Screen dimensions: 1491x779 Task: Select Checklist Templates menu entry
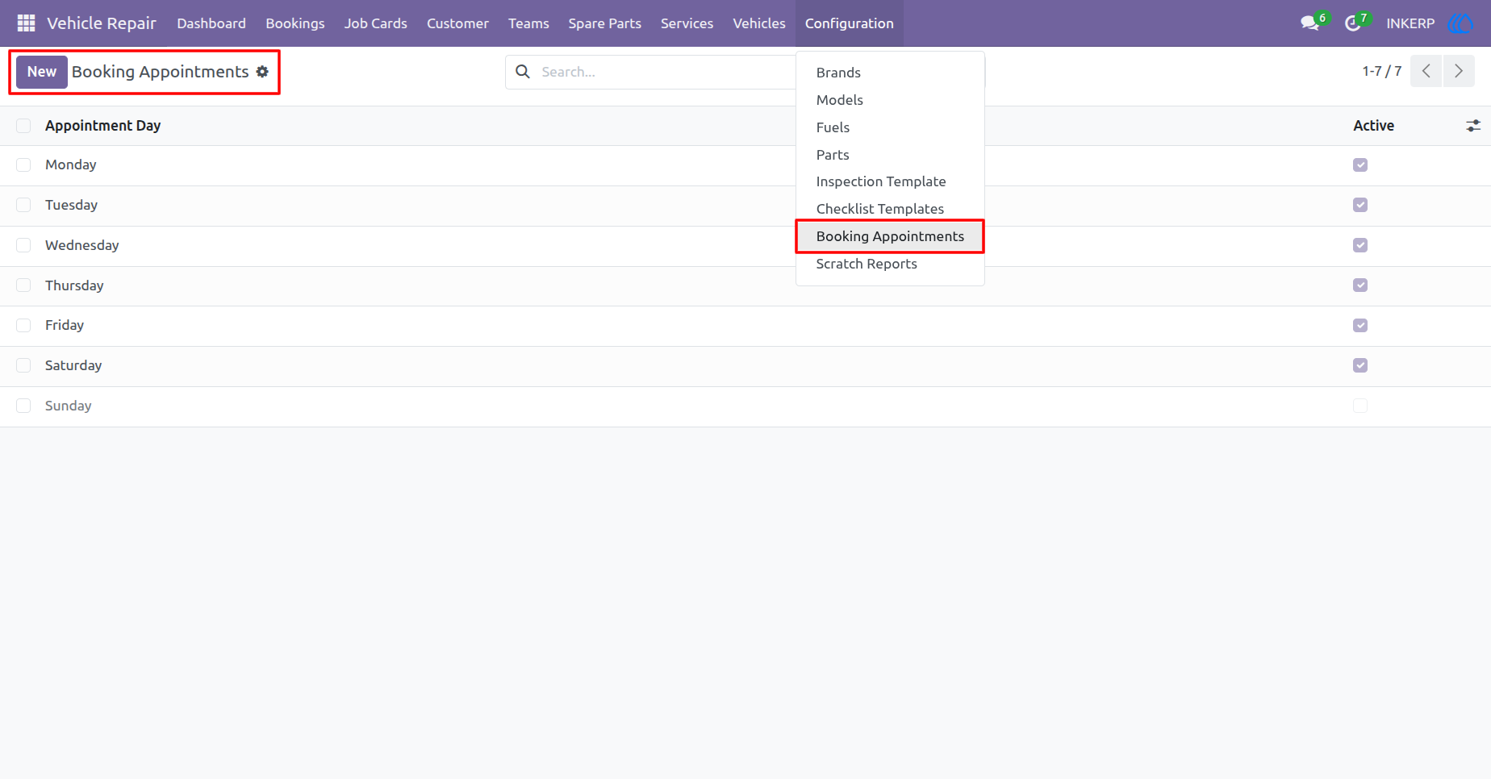click(890, 209)
